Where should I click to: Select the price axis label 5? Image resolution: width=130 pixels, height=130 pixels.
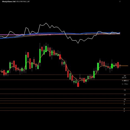coord(124,111)
